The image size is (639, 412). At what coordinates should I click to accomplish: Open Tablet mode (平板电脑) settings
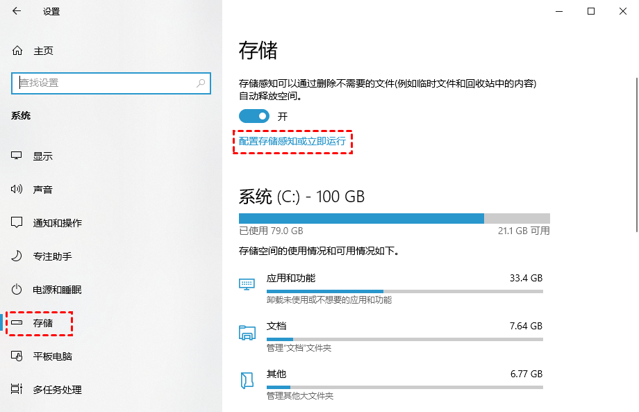point(52,356)
